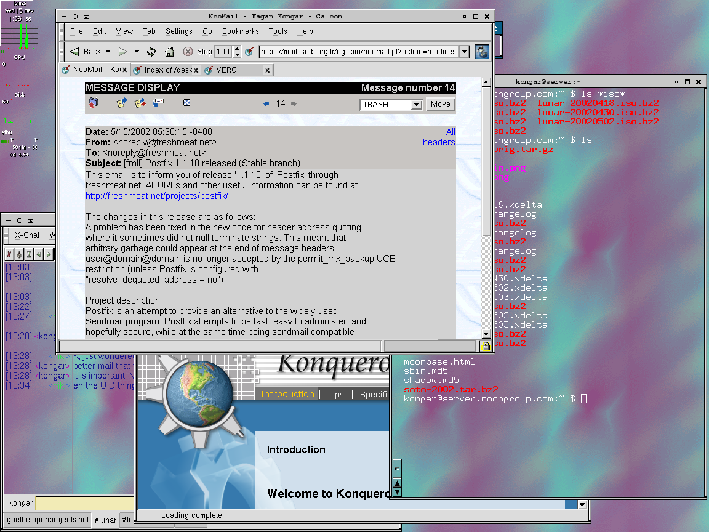Image resolution: width=709 pixels, height=532 pixels.
Task: Click the back to folder icon in NeoMail
Action: pyautogui.click(x=94, y=103)
